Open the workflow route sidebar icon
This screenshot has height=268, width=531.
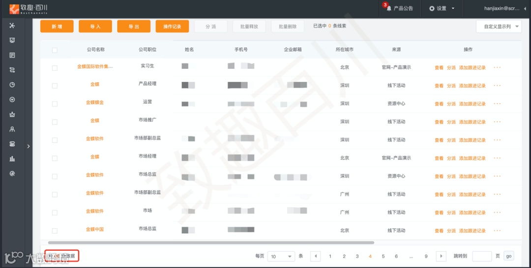pos(12,70)
